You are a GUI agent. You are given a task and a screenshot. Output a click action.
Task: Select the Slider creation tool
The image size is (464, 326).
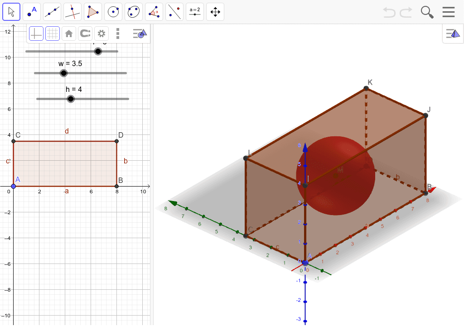(x=194, y=11)
